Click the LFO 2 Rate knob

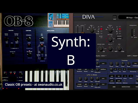point(92,79)
